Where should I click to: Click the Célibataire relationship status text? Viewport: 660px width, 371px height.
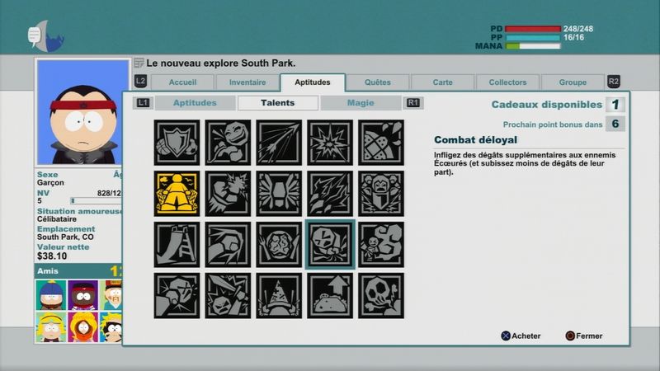[x=57, y=219]
